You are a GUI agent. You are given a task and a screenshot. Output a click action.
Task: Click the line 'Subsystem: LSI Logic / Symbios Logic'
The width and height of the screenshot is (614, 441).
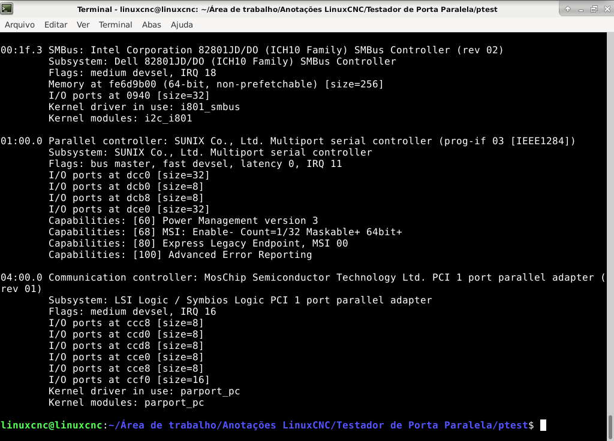240,300
